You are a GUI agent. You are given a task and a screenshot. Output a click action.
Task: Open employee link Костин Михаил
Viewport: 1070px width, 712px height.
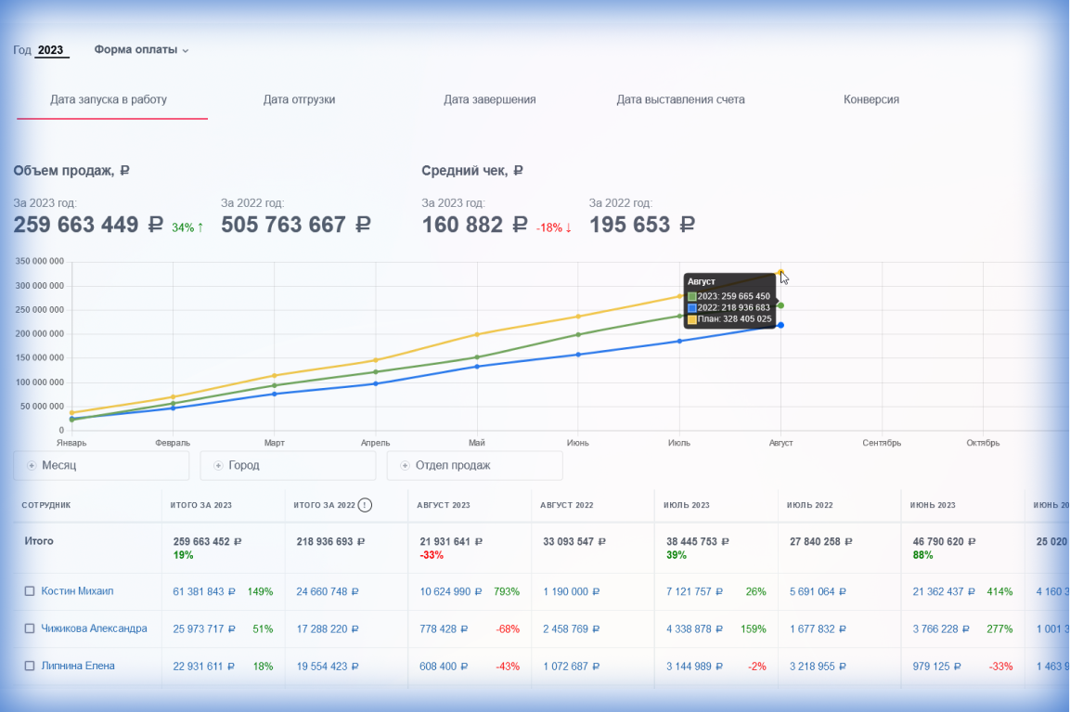[78, 591]
